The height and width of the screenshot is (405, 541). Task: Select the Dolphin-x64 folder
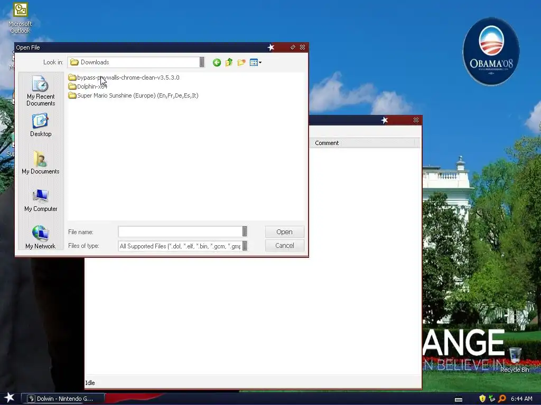click(88, 86)
